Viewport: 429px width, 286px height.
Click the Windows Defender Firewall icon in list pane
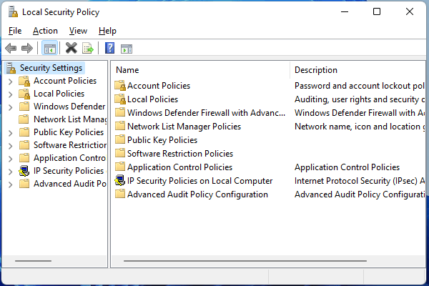[120, 112]
